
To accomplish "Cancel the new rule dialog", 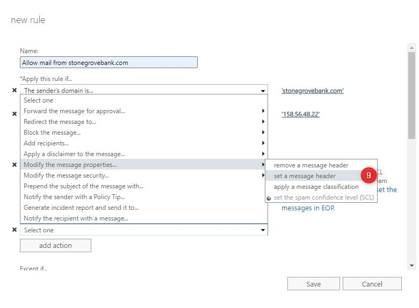I will coord(372,284).
